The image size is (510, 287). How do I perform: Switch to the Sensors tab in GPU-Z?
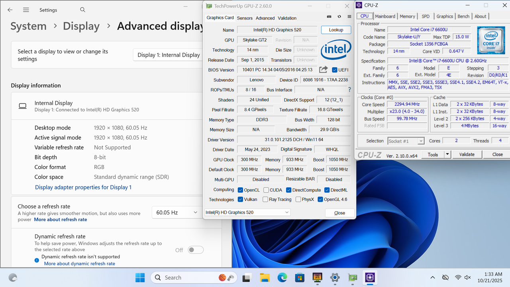pos(245,18)
